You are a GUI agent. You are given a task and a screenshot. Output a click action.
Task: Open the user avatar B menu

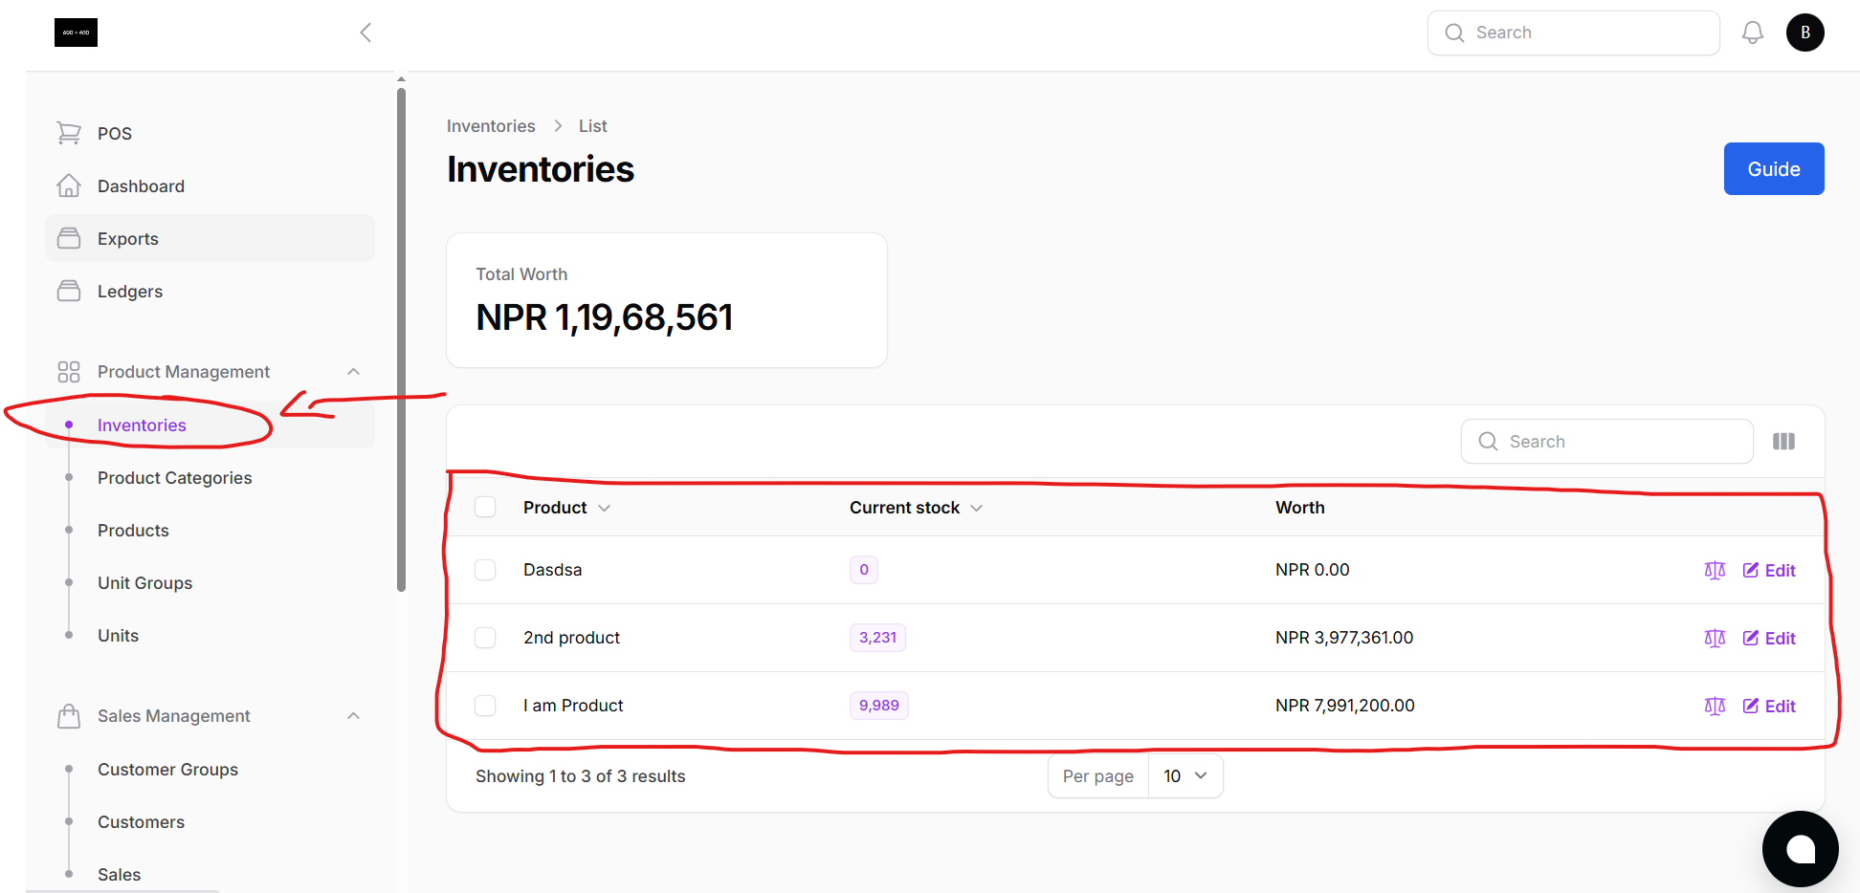pos(1805,33)
